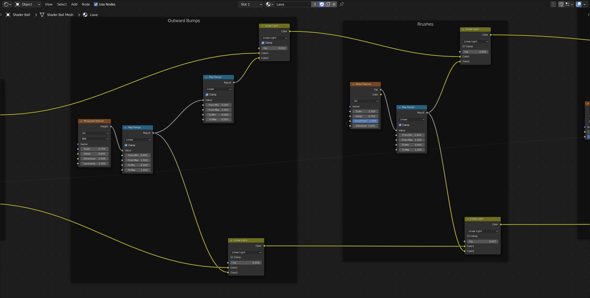Uncheck the Use Nodes checkbox
590x298 pixels.
pos(96,4)
